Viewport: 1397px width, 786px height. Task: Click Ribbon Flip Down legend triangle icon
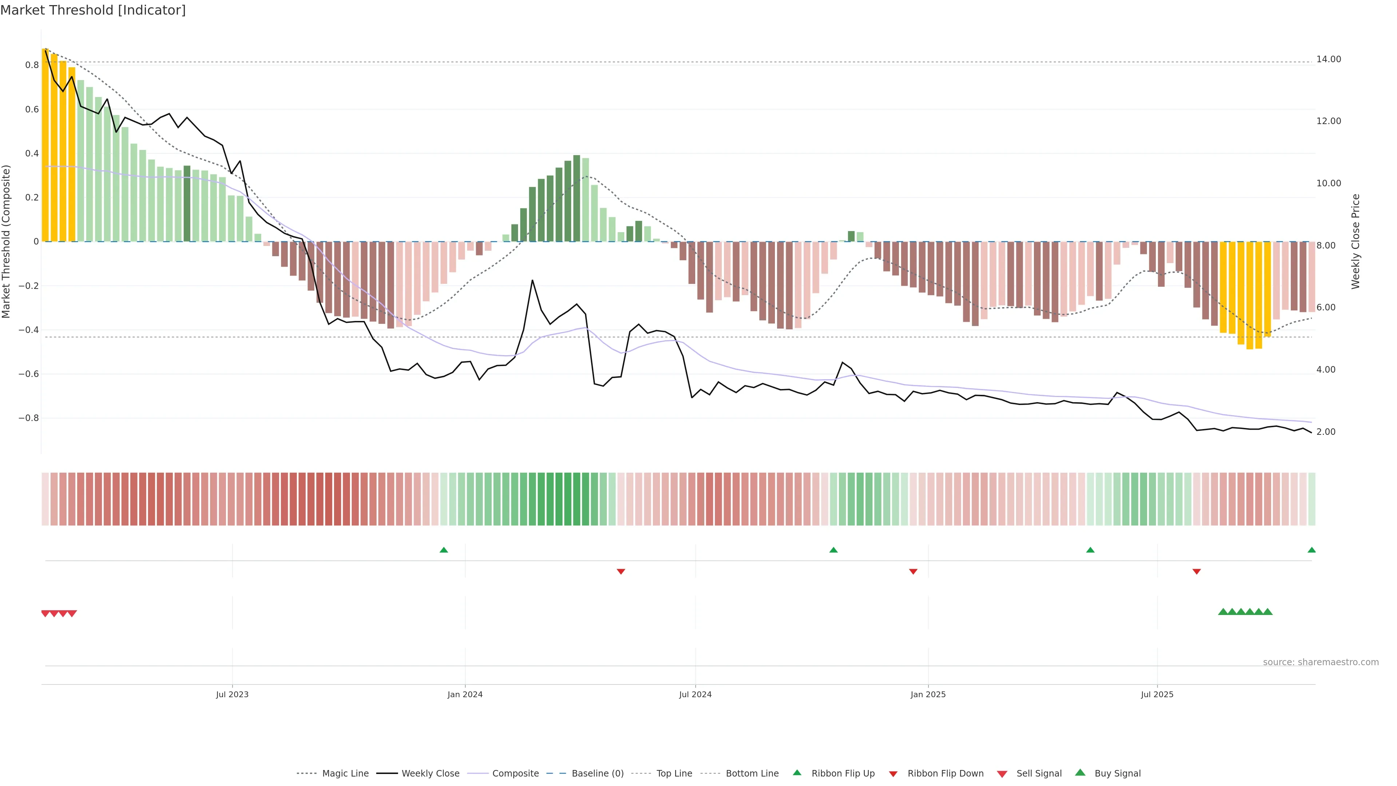[x=893, y=774]
